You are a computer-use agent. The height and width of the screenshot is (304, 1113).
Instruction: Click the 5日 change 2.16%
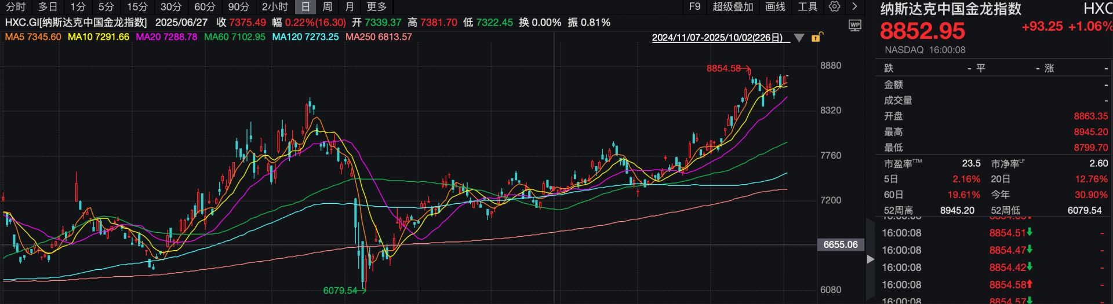click(966, 179)
